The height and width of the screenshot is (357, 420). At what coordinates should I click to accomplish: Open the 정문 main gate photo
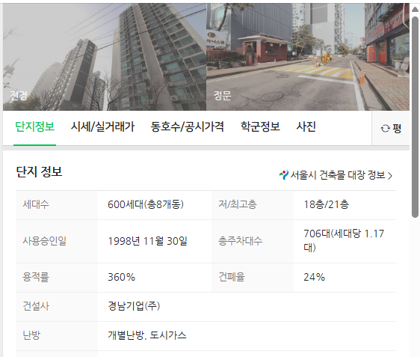tap(308, 57)
